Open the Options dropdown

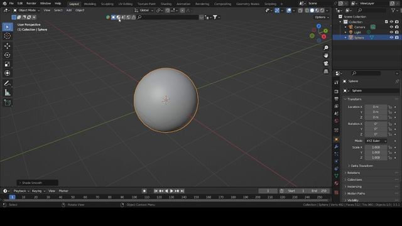tap(322, 17)
